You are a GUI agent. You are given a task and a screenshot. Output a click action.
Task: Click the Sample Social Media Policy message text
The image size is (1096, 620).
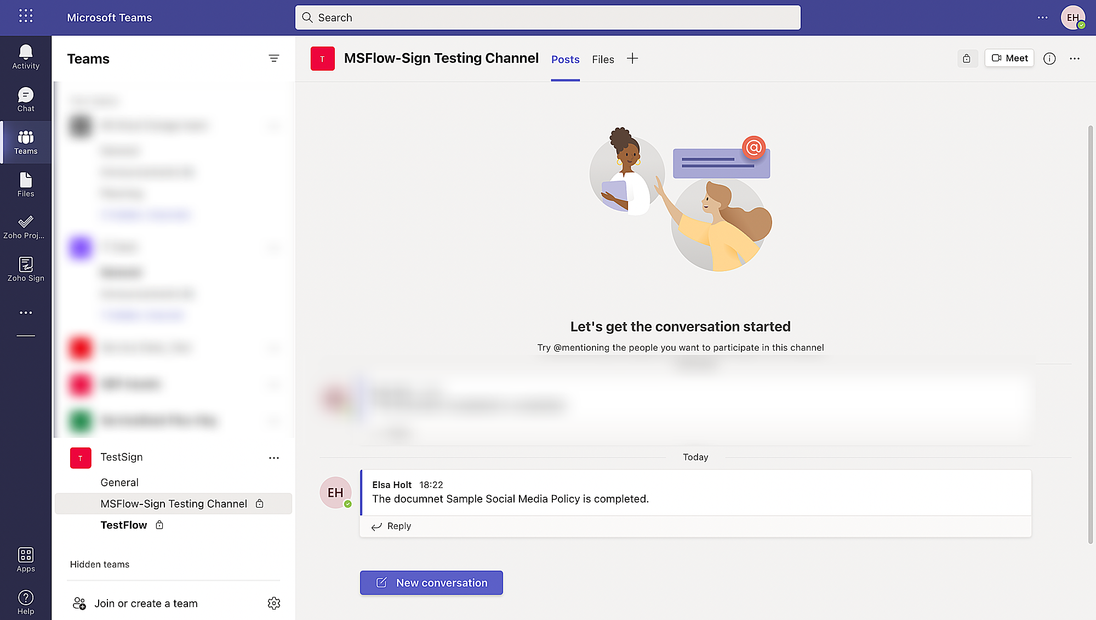tap(510, 499)
